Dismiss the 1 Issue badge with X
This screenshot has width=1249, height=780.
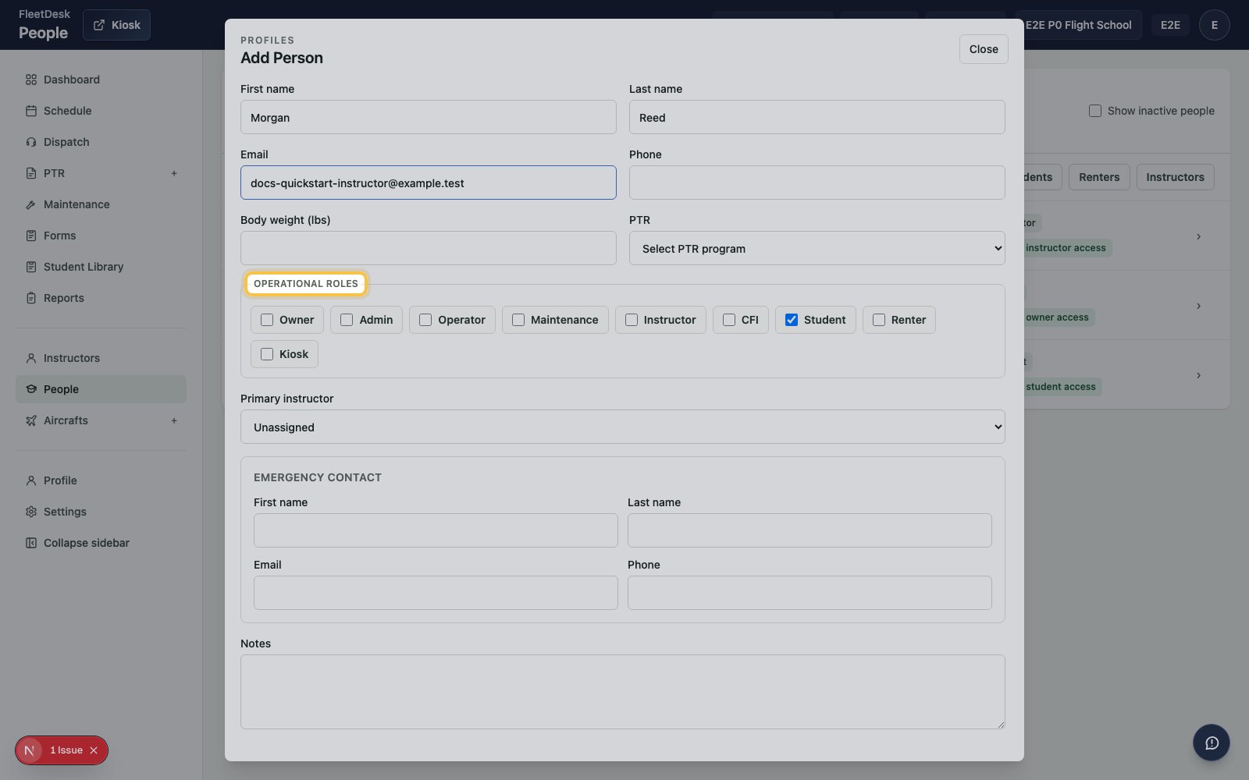click(94, 750)
